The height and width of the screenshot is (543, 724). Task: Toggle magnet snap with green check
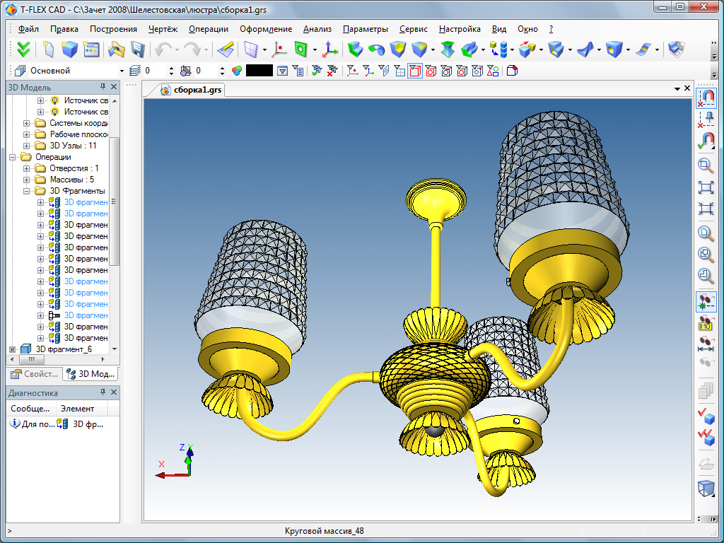706,141
